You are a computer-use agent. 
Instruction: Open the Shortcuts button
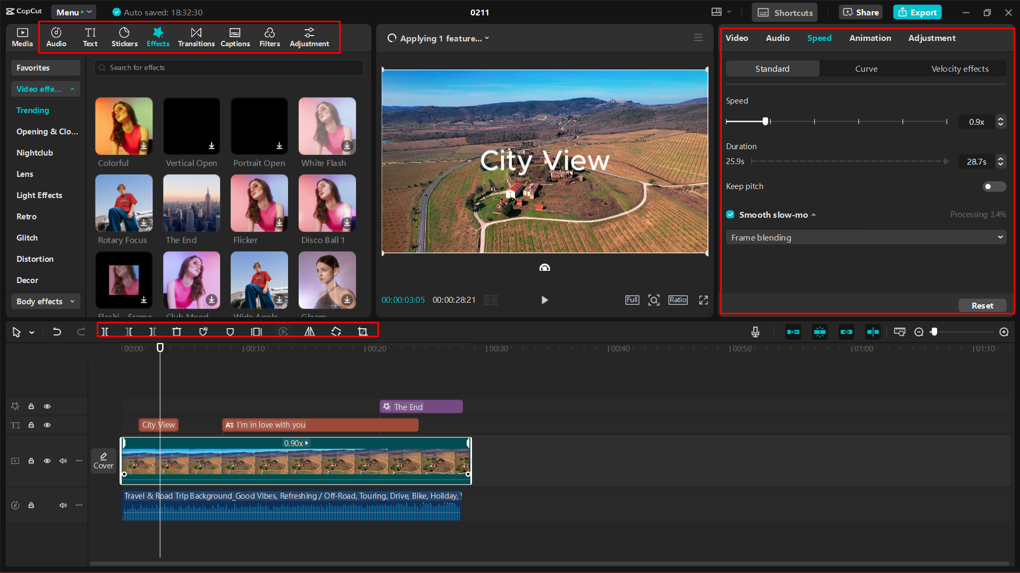click(x=785, y=12)
